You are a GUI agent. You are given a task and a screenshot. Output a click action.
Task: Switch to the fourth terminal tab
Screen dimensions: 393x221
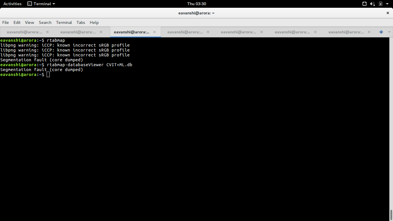pyautogui.click(x=185, y=32)
